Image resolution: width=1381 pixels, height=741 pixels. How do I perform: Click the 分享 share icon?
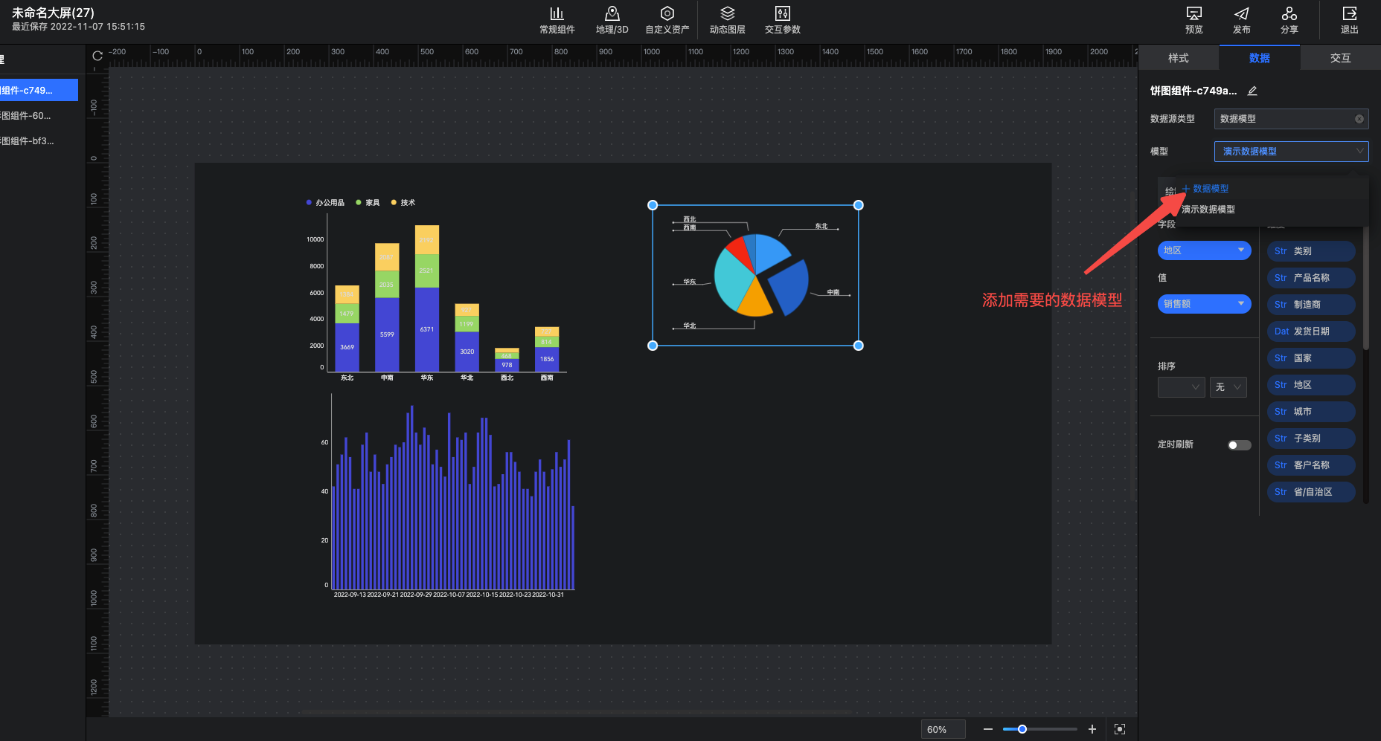point(1289,14)
